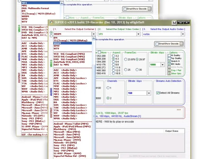Viewport: 206px width, 159px height.
Task: Click the D icon beside front DirectShow Decode
Action: (x=181, y=44)
